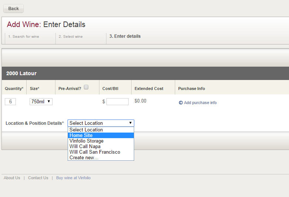The height and width of the screenshot is (197, 289).
Task: Click the arrow icon beside Add purchase info
Action: click(x=181, y=103)
